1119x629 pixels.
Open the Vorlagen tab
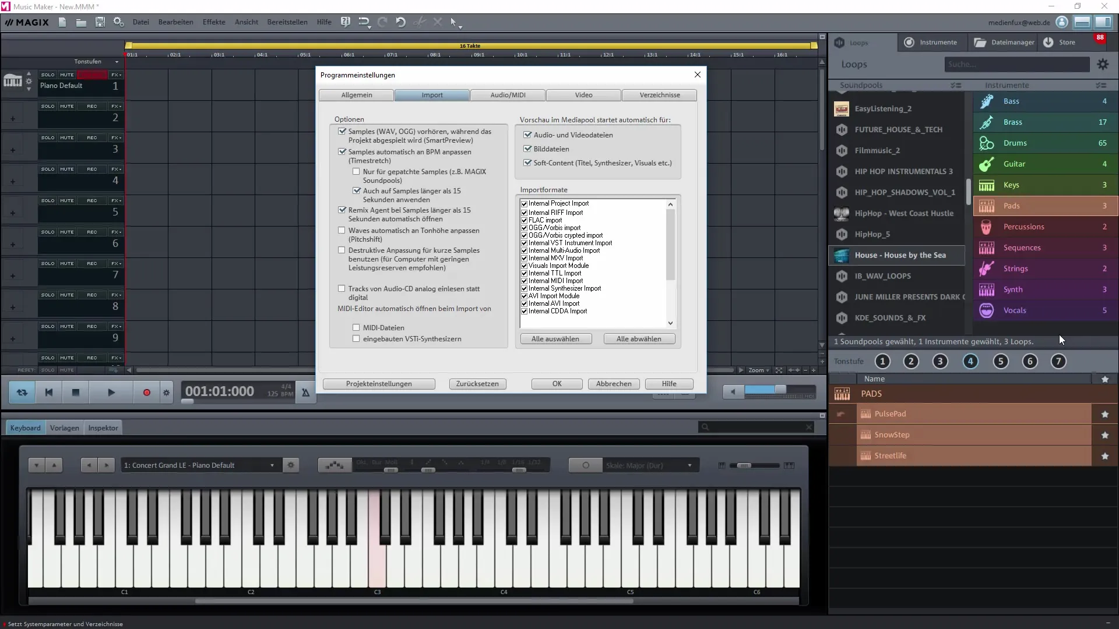click(64, 428)
